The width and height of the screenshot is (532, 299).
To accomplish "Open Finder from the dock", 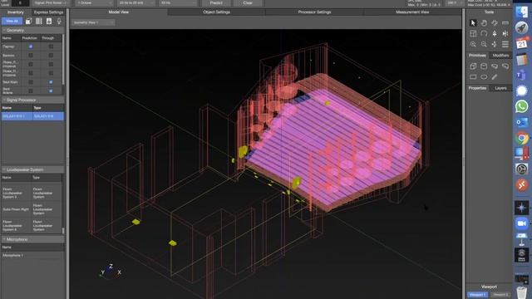I will tap(522, 12).
